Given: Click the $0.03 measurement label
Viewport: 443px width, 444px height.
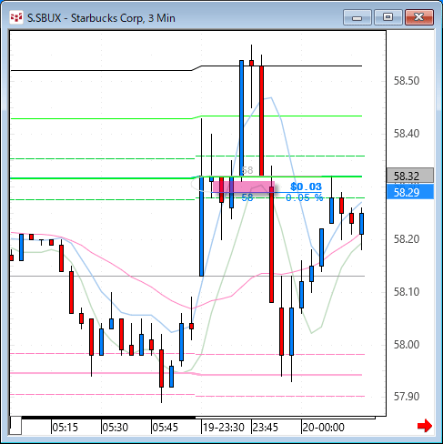Looking at the screenshot, I should (x=306, y=187).
